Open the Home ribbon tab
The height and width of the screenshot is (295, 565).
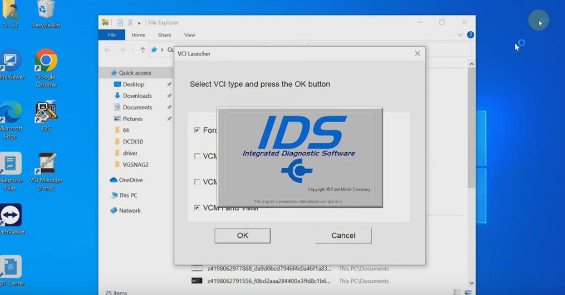pos(138,35)
